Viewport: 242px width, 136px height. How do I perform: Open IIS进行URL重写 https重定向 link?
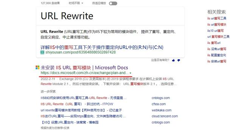(83, 116)
